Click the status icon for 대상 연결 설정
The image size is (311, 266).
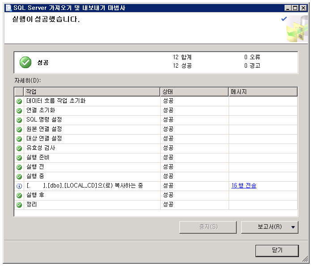[19, 139]
